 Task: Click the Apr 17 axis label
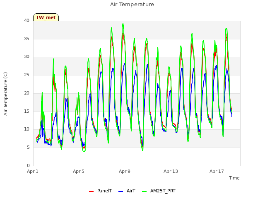coord(217,171)
